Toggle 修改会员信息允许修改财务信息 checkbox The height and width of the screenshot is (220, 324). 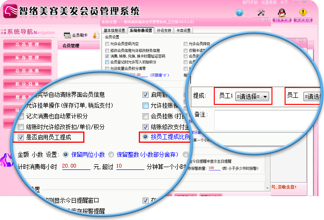(107, 51)
